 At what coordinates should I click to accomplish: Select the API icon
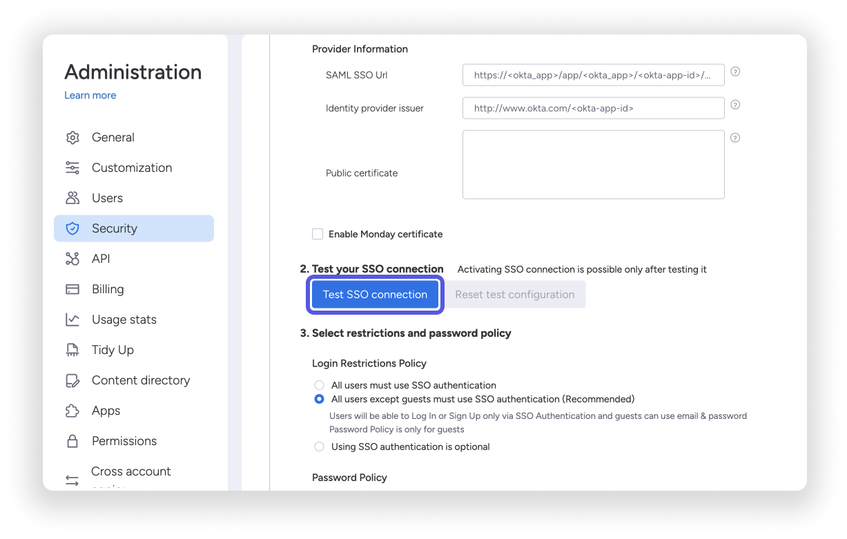(72, 259)
